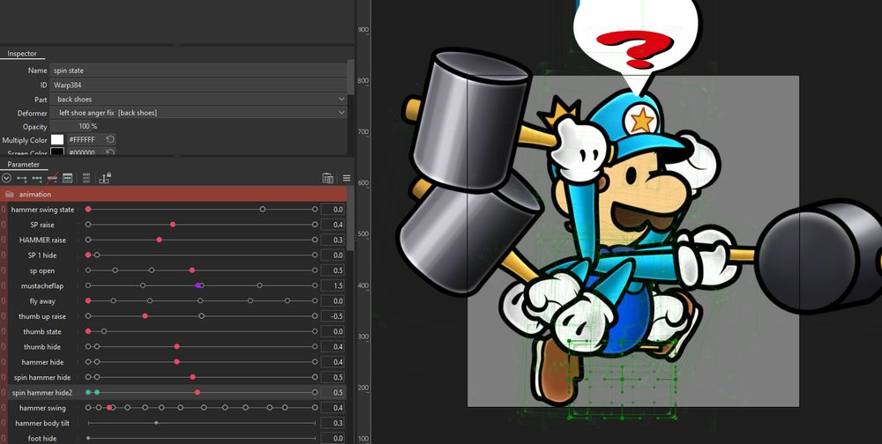Select the hammer hide parameter label

click(42, 362)
